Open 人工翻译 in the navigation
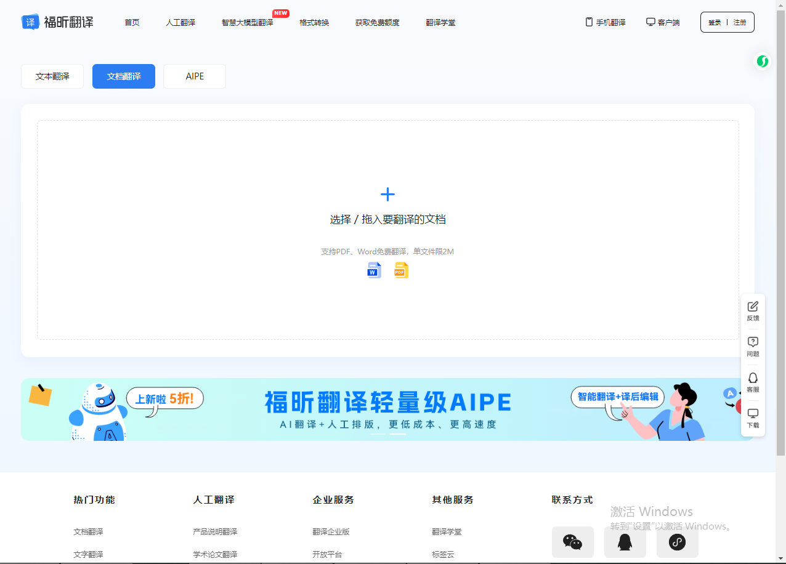The width and height of the screenshot is (786, 564). (x=180, y=23)
